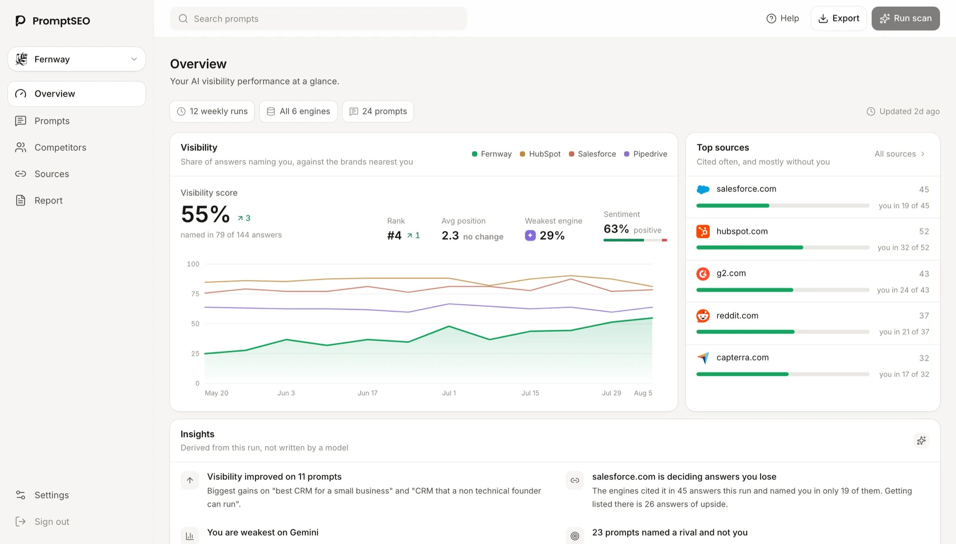
Task: Select the hubspot.com source name
Action: pos(742,231)
